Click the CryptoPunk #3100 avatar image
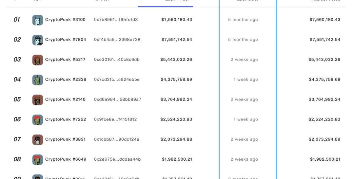Screen dimensions: 354x179 pyautogui.click(x=37, y=20)
